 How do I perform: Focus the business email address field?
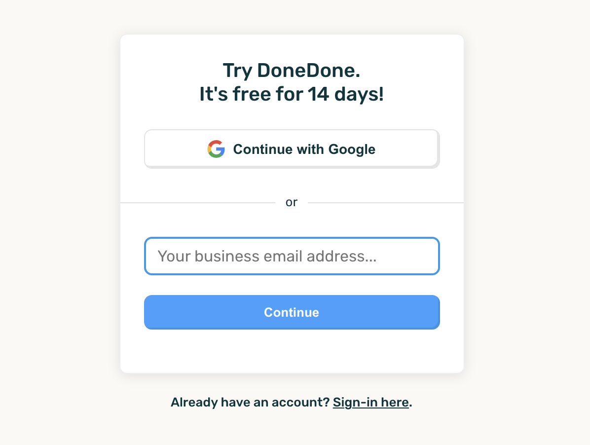pos(292,256)
